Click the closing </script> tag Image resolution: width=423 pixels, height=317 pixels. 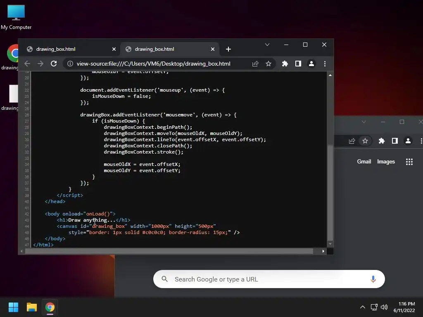(70, 195)
